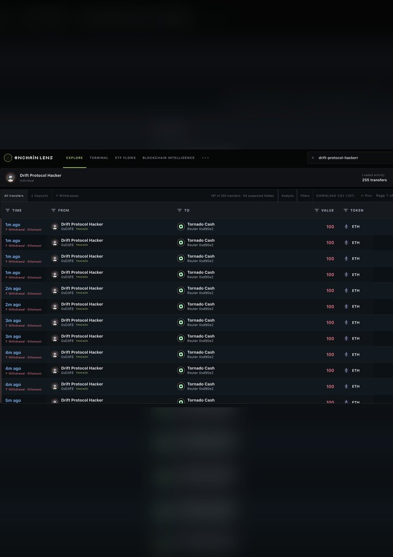The height and width of the screenshot is (557, 393).
Task: Click the 5m ago timestamp
Action: [x=13, y=401]
